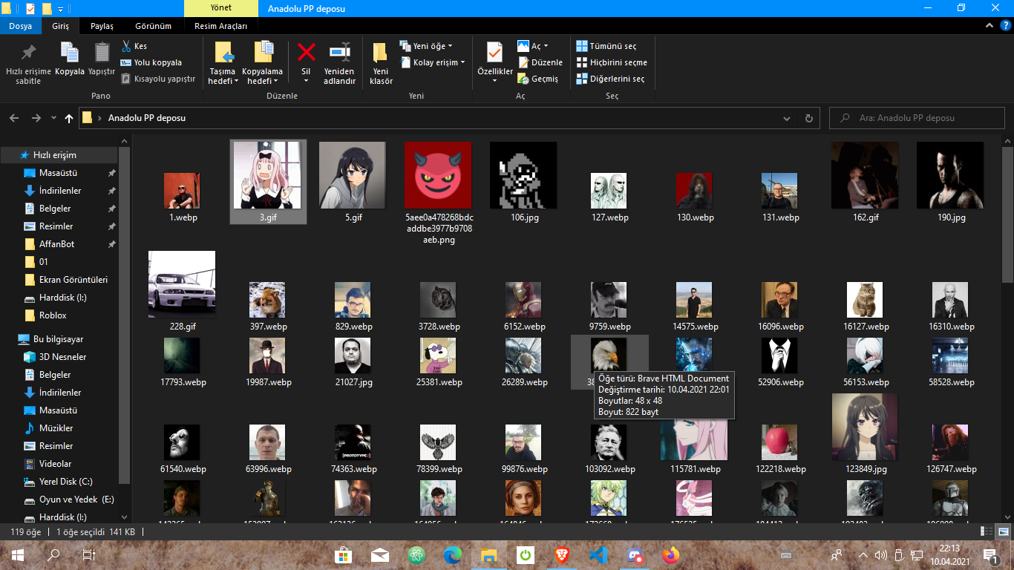Viewport: 1014px width, 570px height.
Task: Open Microsoft Store from the taskbar
Action: click(x=343, y=554)
